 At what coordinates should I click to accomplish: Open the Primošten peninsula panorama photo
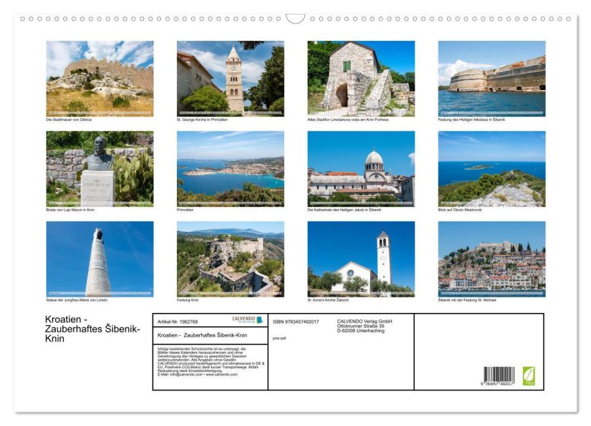tap(230, 168)
